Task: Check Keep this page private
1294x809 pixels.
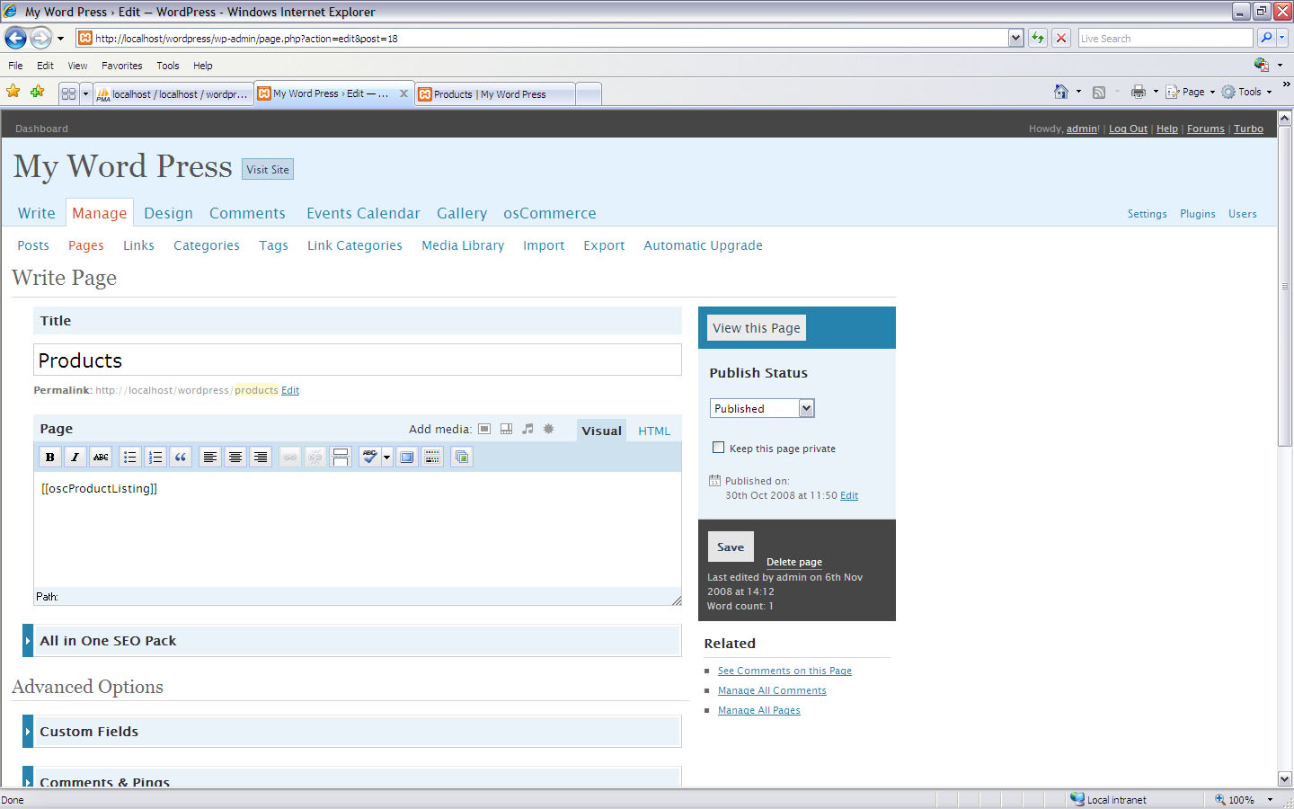Action: pos(718,448)
